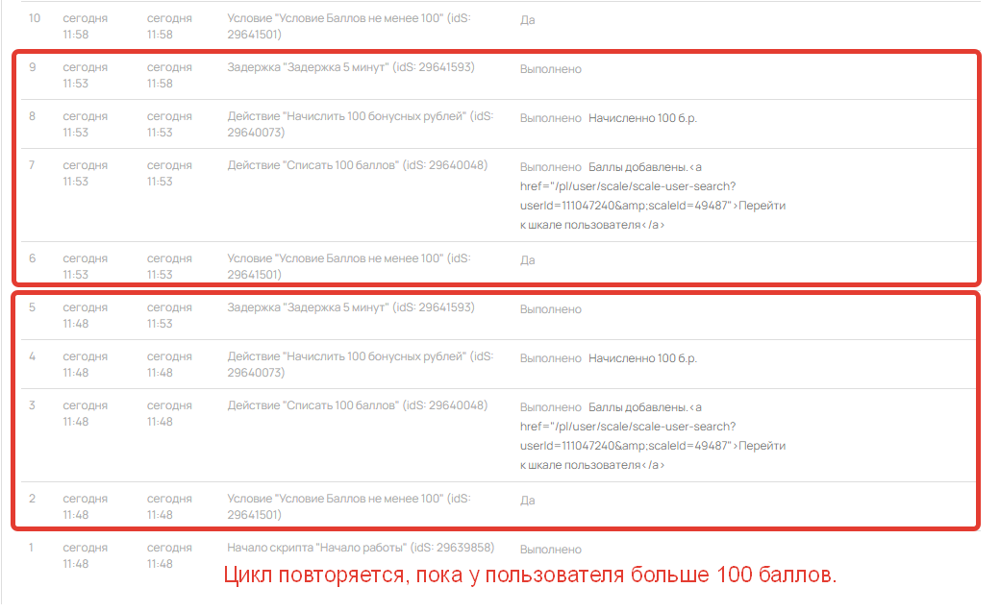Click the 'Выполнено' status in row 3
Image resolution: width=1000 pixels, height=612 pixels.
(x=550, y=407)
